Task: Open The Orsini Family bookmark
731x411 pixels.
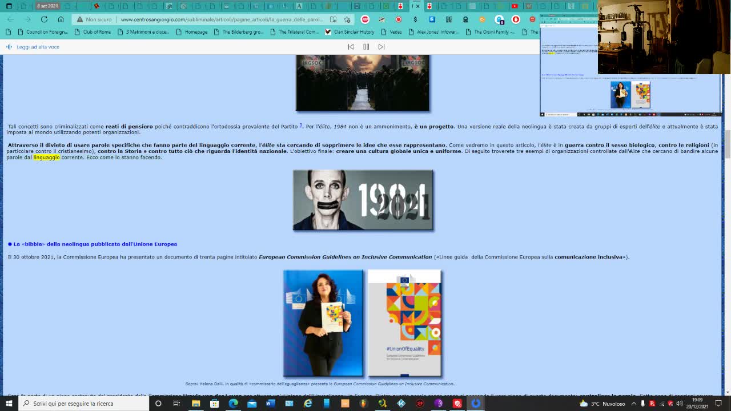Action: (x=490, y=32)
